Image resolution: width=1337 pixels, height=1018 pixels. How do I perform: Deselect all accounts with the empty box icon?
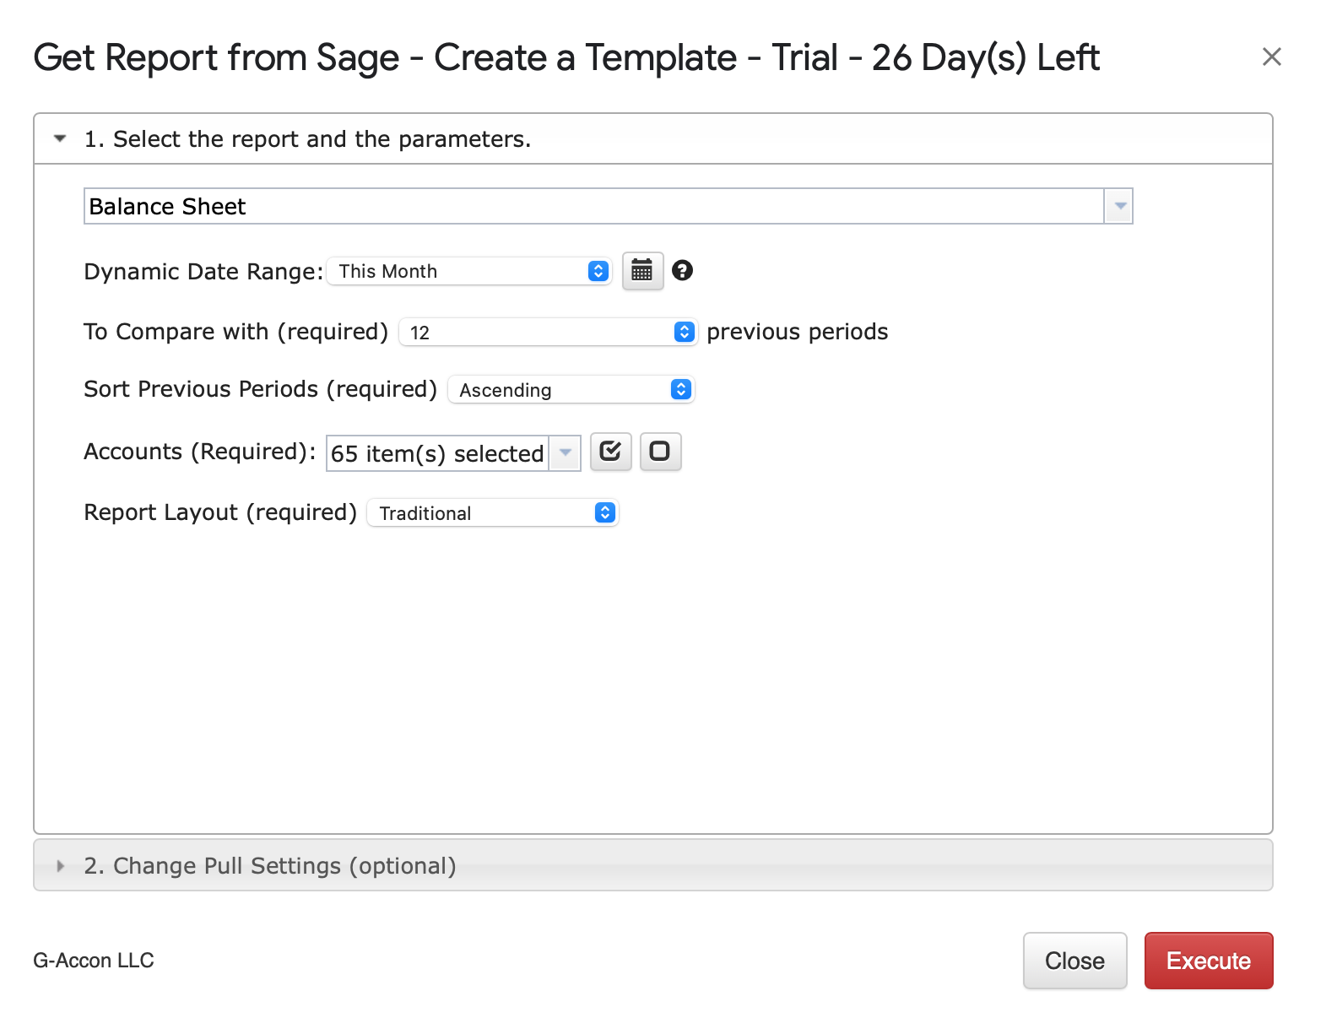pos(660,452)
